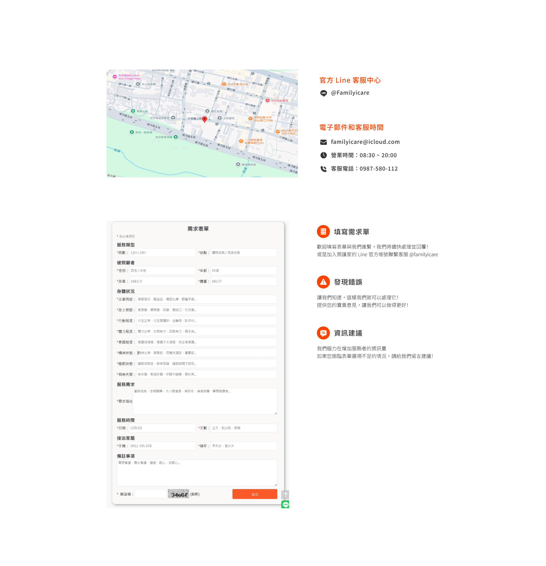Click the 備註事項 remarks textarea
546x566 pixels.
197,473
